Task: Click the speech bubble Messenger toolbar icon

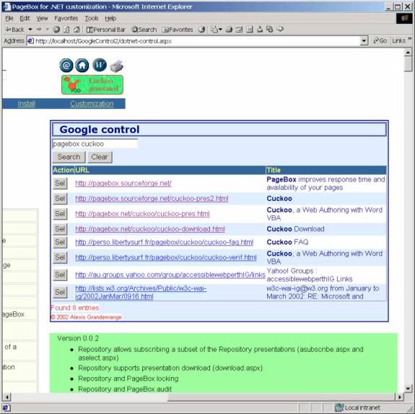Action: [280, 30]
